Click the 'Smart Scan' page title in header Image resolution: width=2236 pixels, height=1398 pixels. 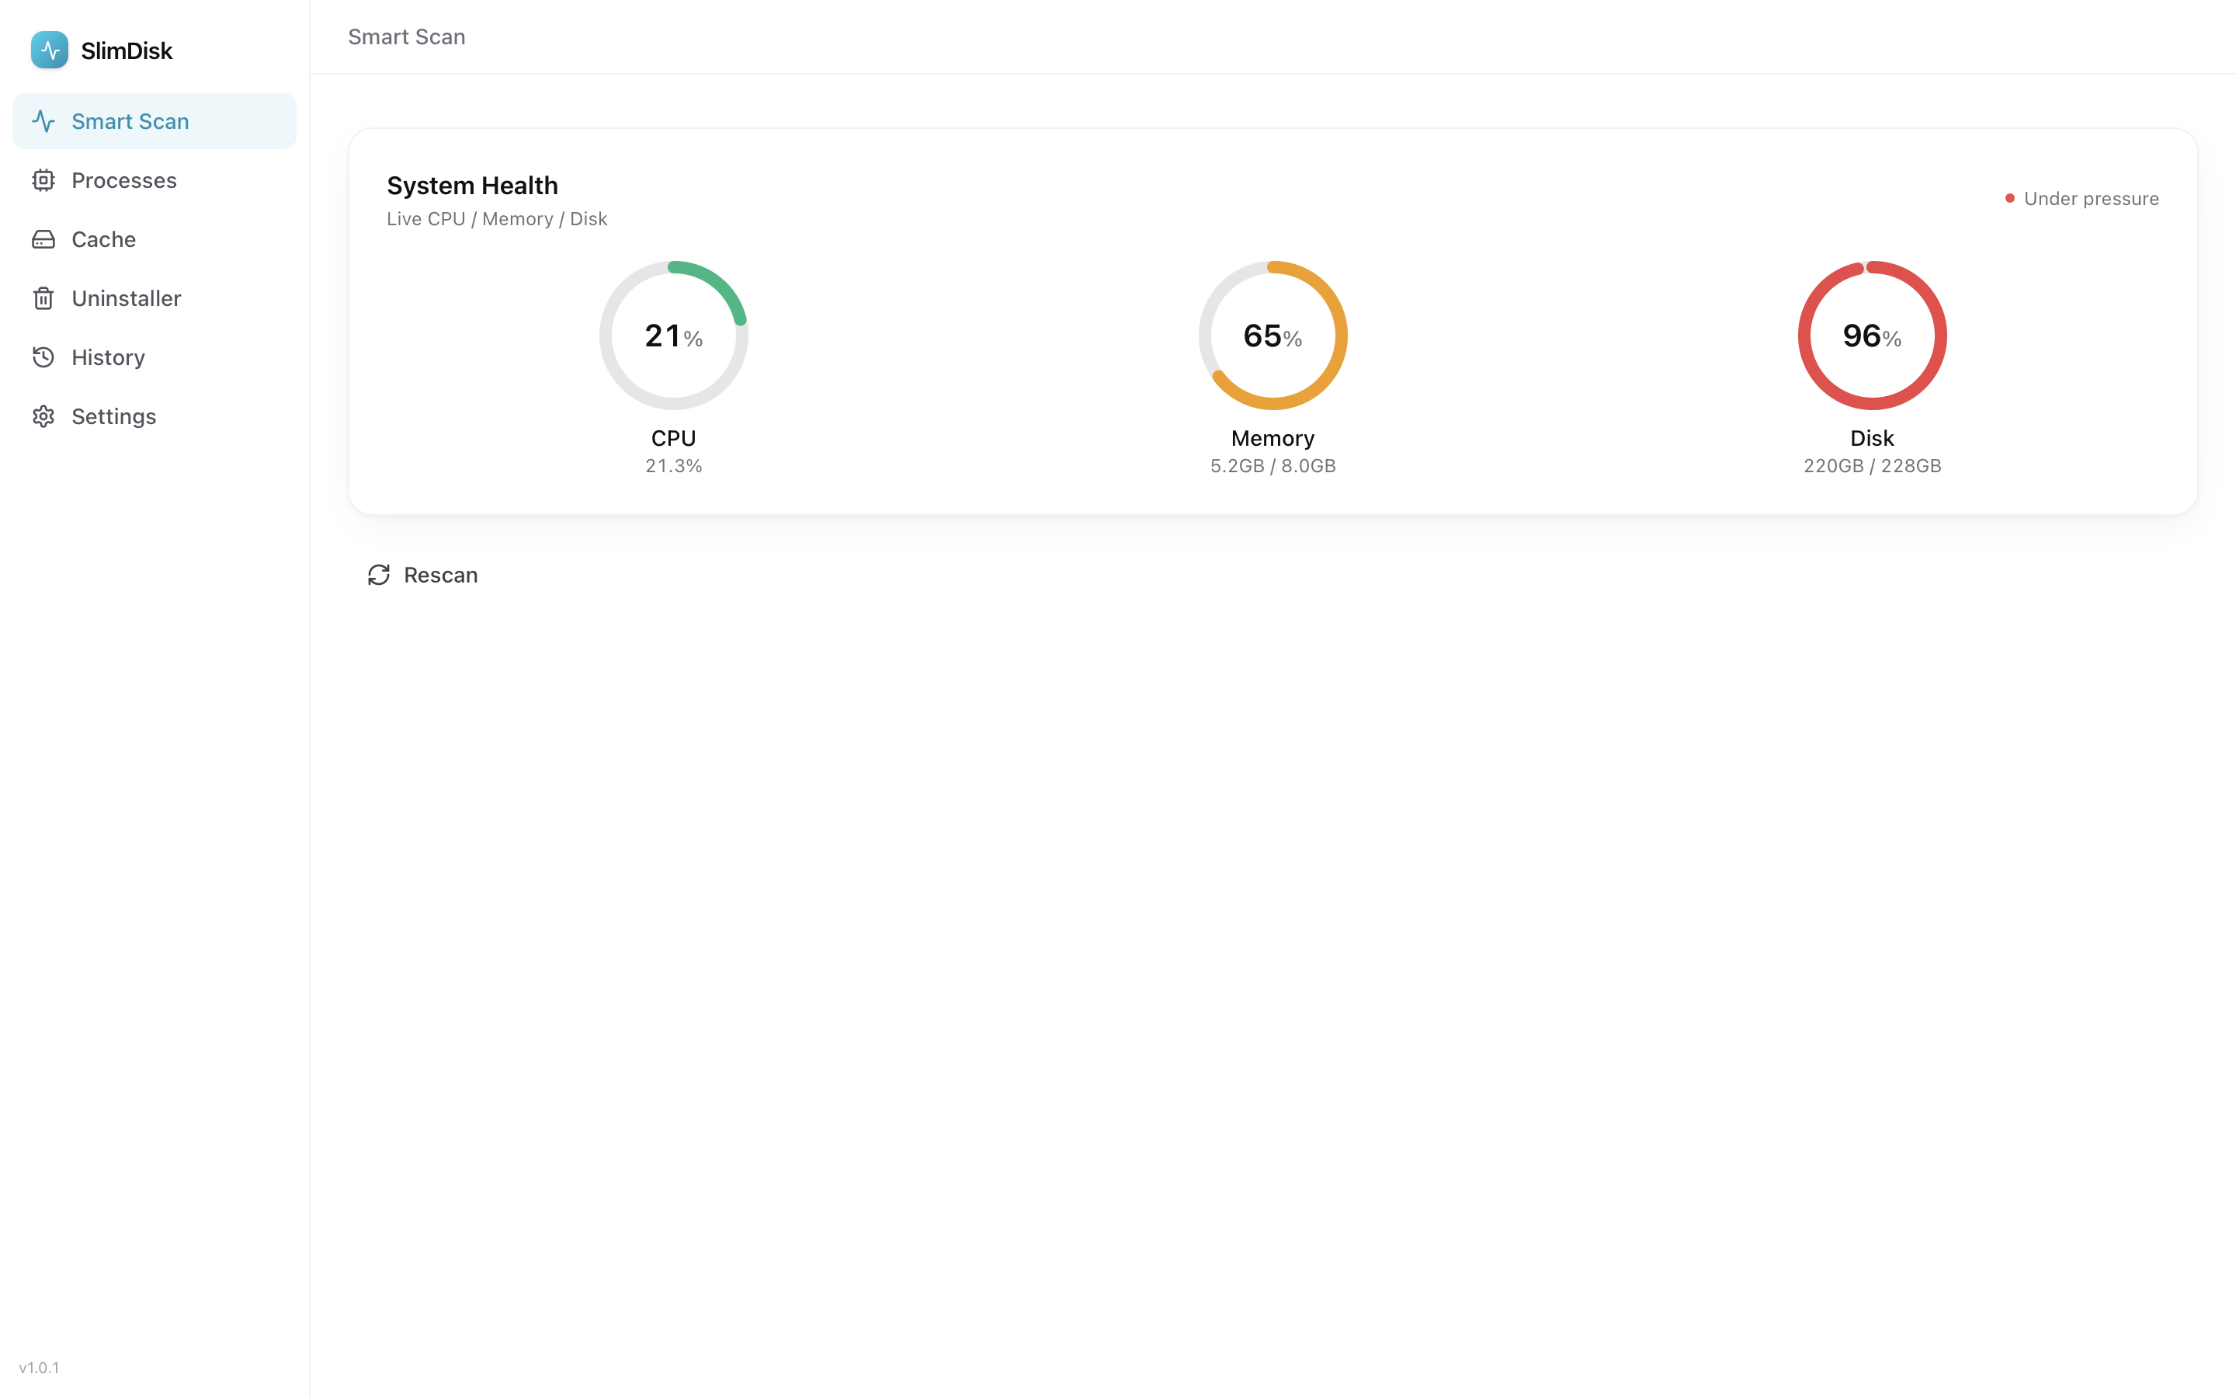click(407, 37)
